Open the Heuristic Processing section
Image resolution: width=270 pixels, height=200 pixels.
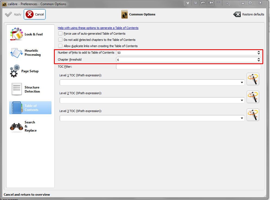[x=30, y=53]
